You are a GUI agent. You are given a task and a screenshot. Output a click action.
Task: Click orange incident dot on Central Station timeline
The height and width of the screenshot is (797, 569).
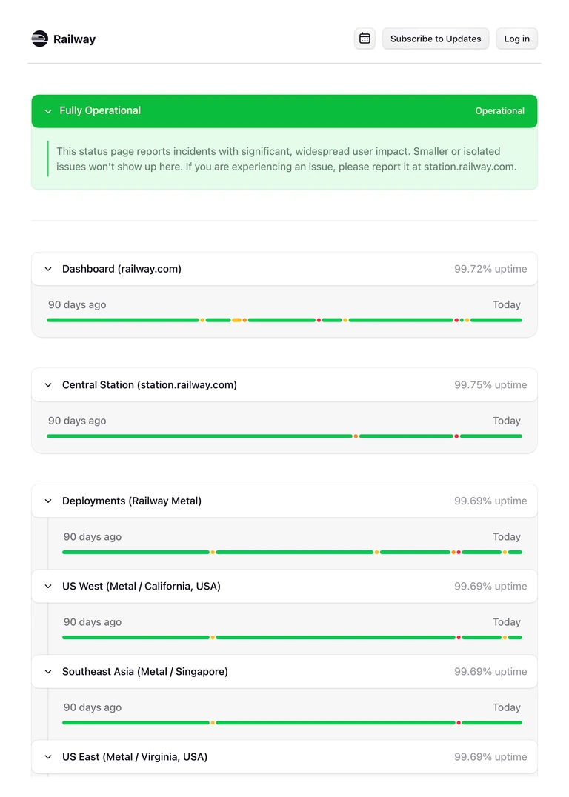click(356, 436)
